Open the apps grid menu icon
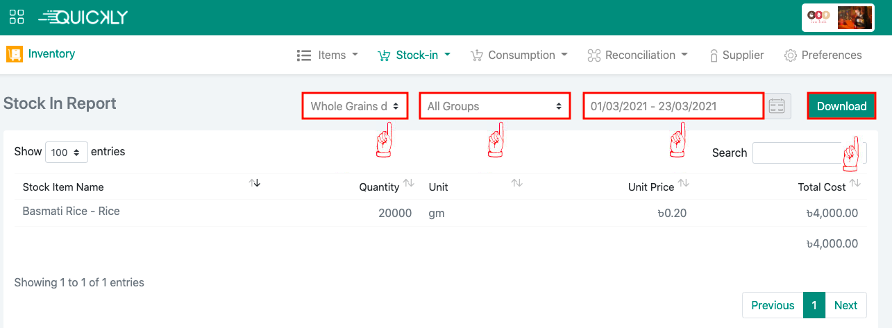892x328 pixels. [17, 17]
